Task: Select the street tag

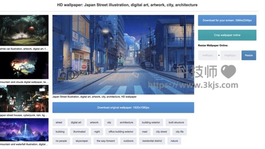Action: click(x=59, y=122)
